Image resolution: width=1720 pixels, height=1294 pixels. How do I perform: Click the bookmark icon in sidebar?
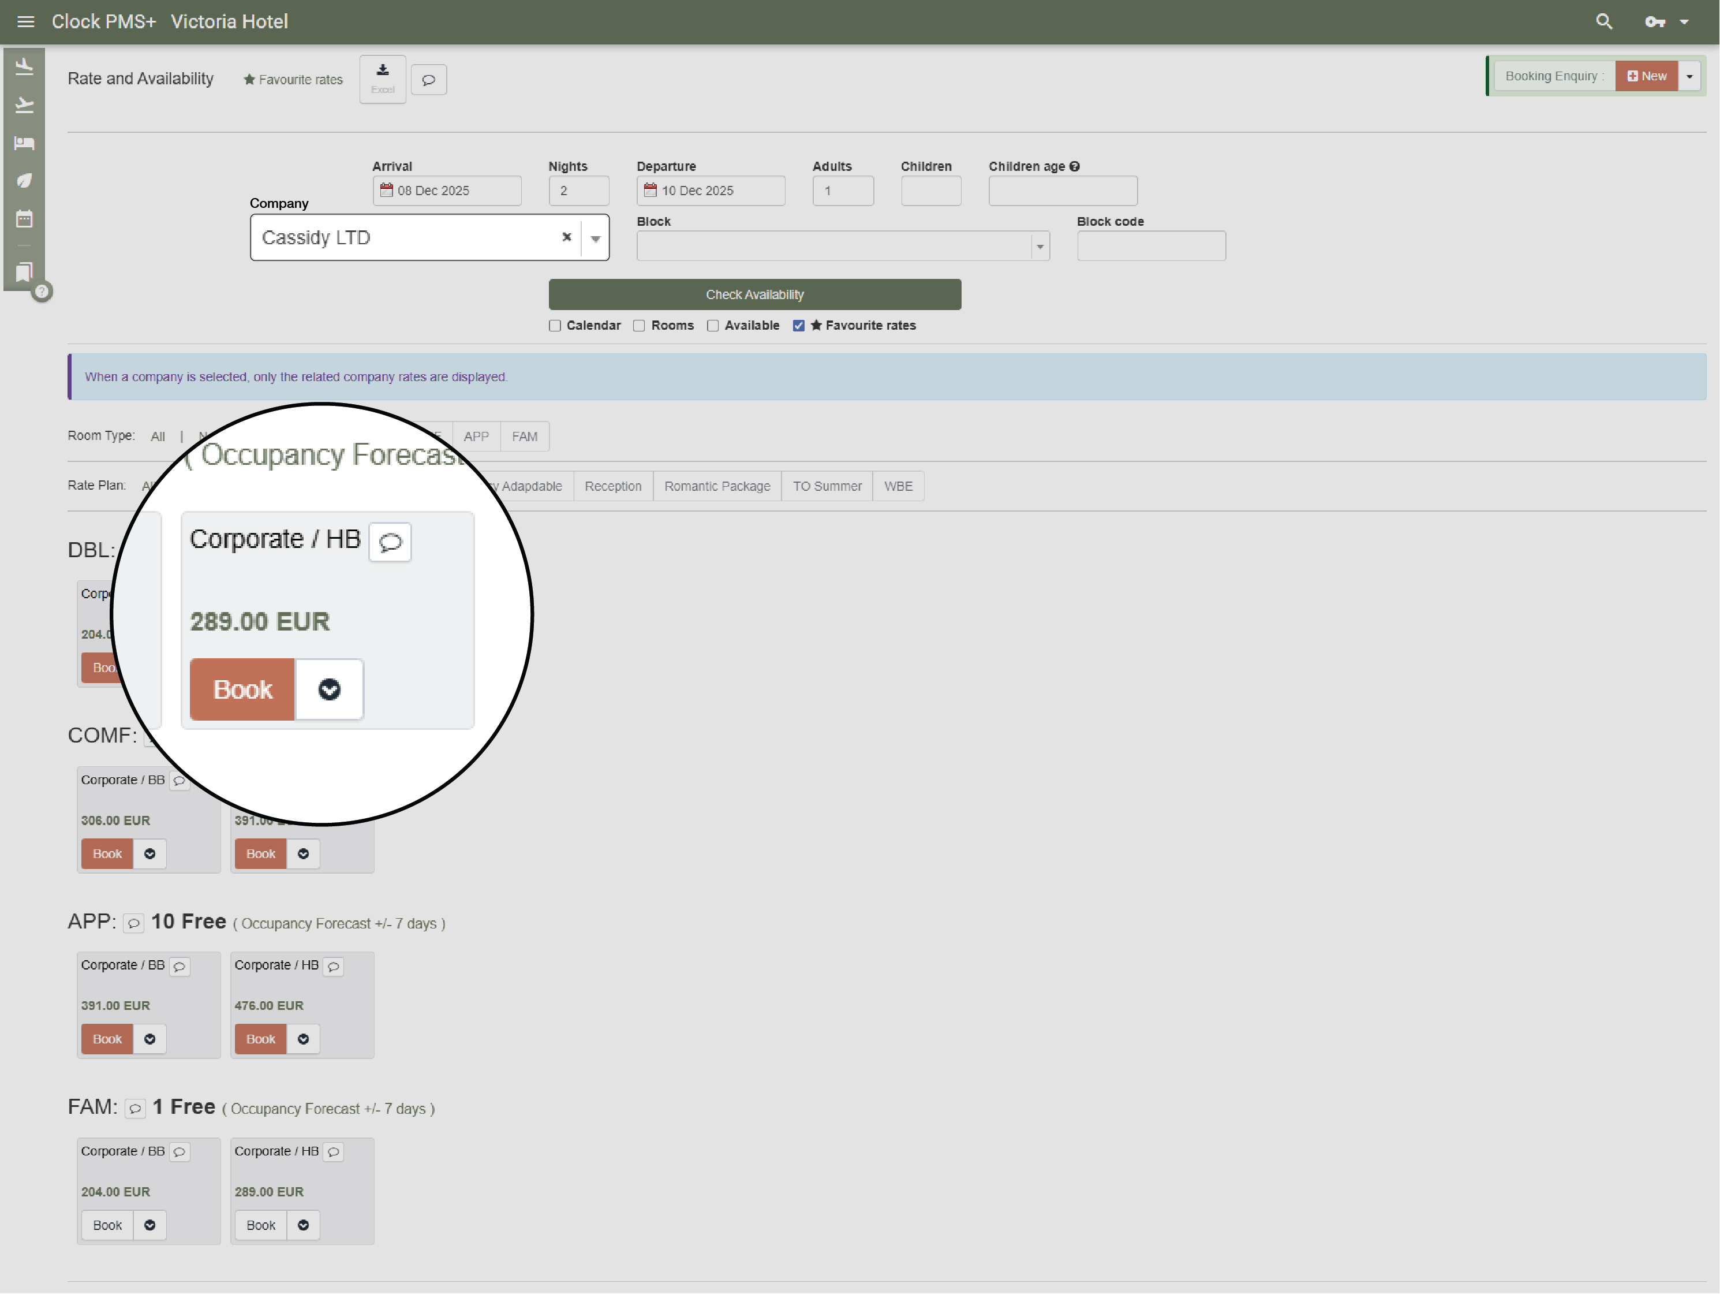(x=24, y=271)
